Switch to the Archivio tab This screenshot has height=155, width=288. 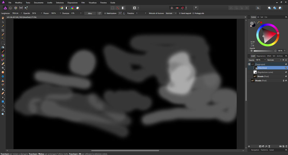click(x=280, y=56)
